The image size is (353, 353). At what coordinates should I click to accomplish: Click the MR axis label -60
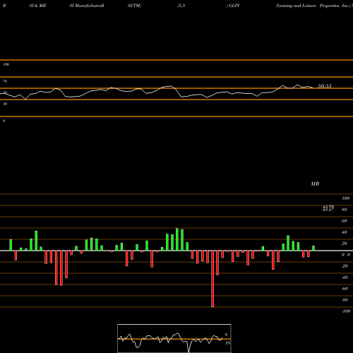coord(345,289)
